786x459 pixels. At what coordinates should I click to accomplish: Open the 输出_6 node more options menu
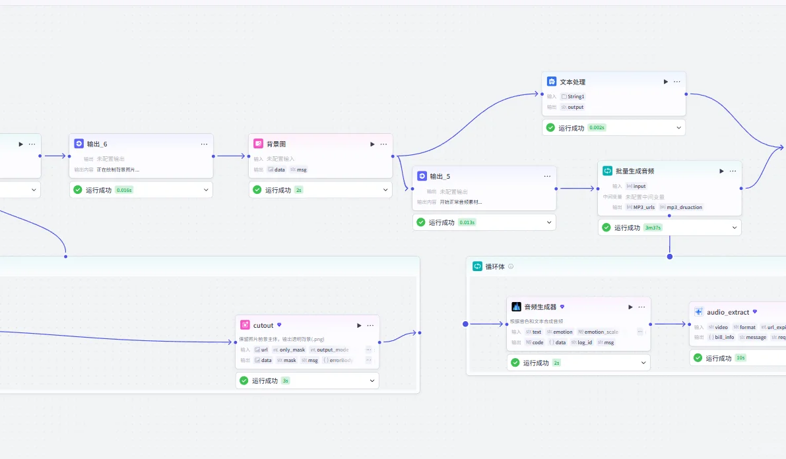(204, 144)
